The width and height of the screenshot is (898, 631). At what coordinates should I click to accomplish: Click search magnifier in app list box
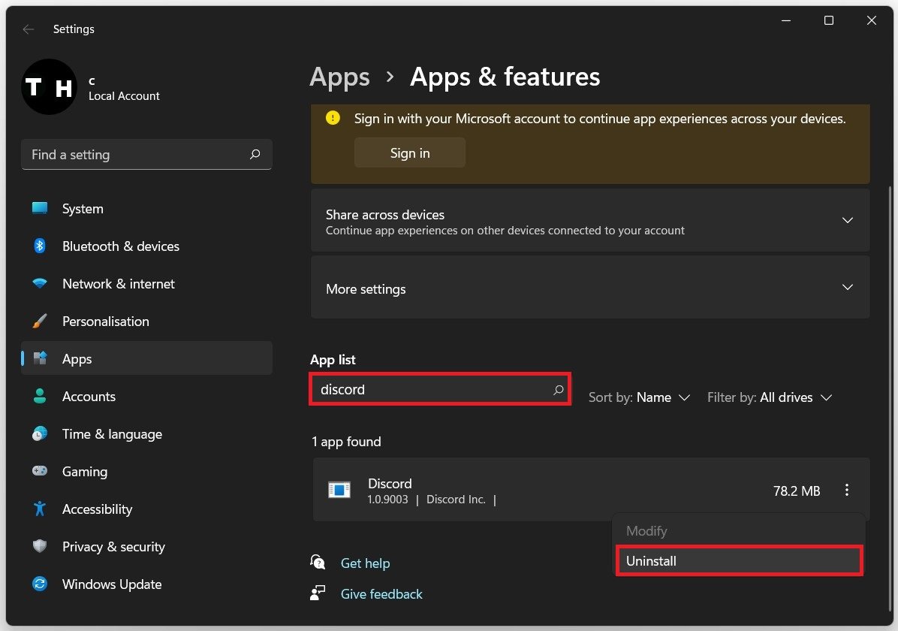point(558,390)
